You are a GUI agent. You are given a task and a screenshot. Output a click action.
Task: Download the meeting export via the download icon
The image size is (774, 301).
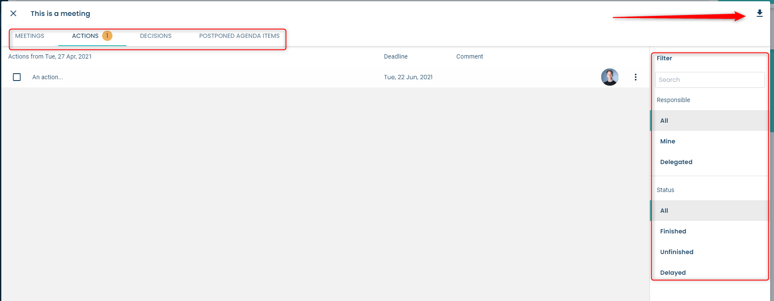point(760,13)
